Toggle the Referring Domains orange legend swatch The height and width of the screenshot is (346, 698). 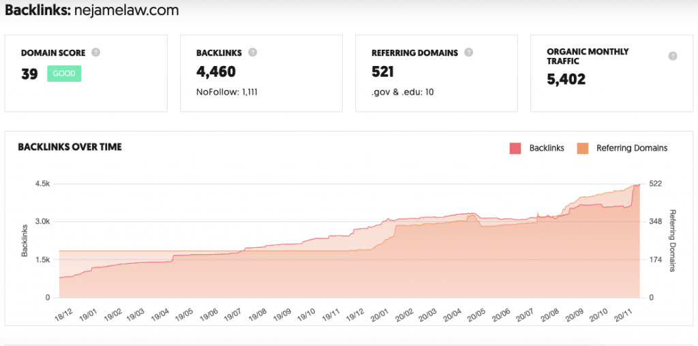582,148
